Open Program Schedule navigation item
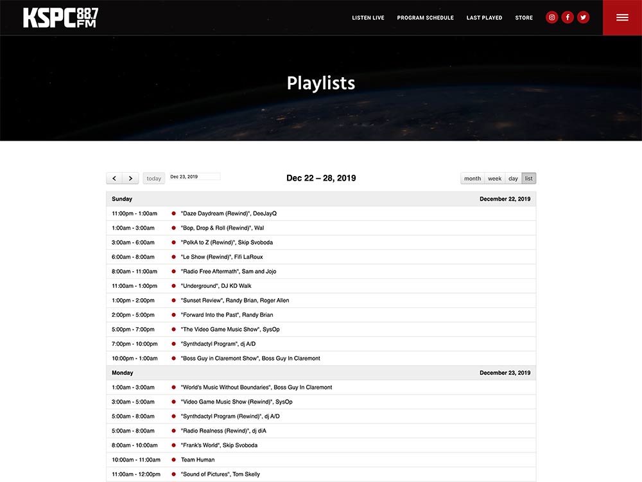The width and height of the screenshot is (642, 482). [x=426, y=17]
